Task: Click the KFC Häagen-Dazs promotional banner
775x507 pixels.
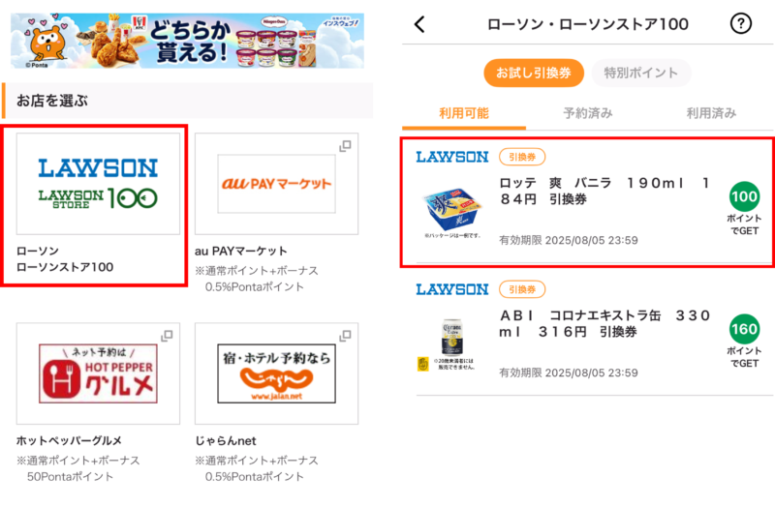Action: (x=187, y=41)
